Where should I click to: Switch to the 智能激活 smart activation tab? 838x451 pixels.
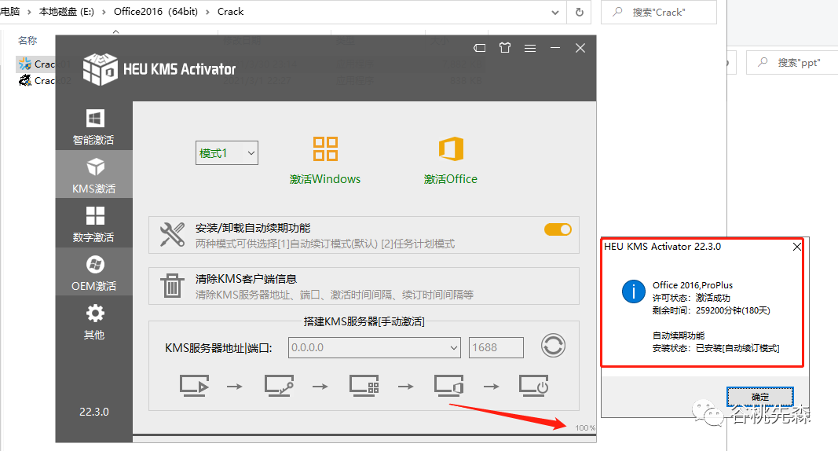pos(93,126)
